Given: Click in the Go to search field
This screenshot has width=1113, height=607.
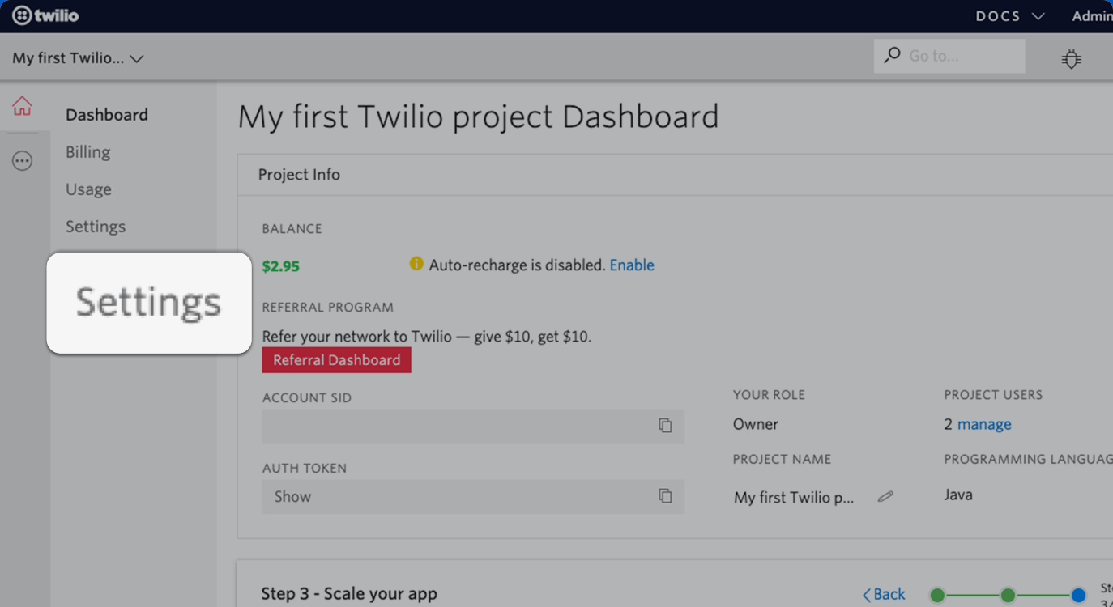Looking at the screenshot, I should pos(949,56).
